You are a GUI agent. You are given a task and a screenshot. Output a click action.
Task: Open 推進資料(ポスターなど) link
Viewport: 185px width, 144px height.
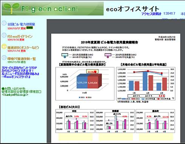pos(23,48)
